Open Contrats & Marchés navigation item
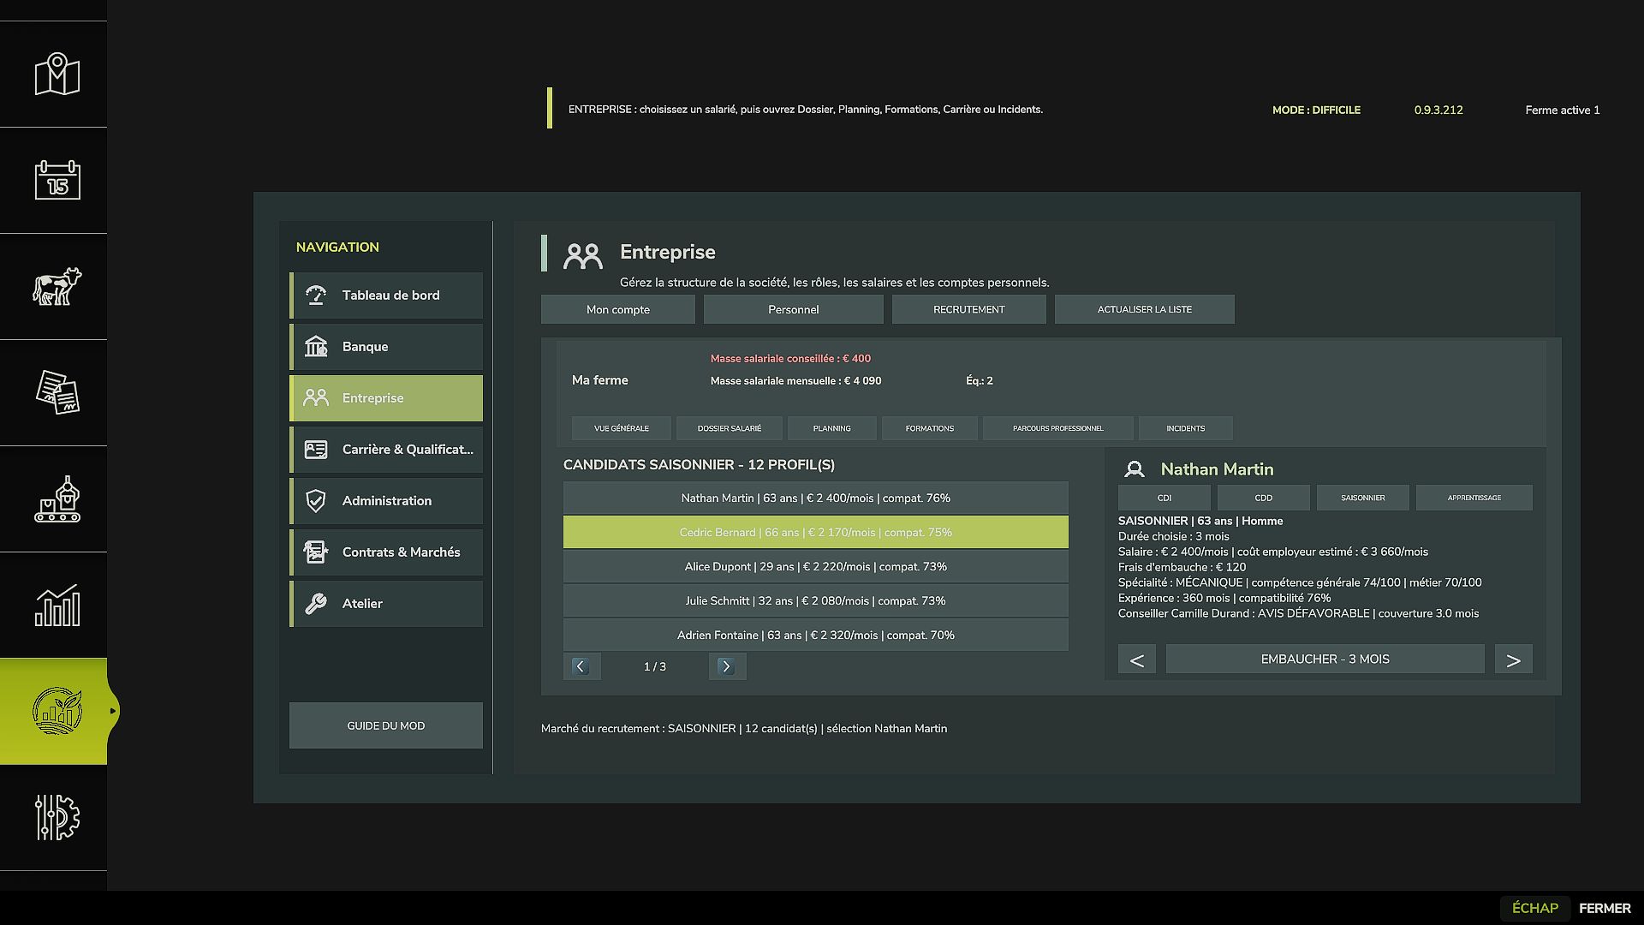Screen dimensions: 1644x925 tap(386, 552)
